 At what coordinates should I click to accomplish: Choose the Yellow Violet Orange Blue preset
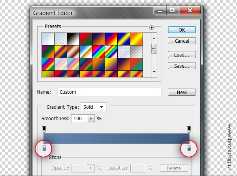(60, 51)
